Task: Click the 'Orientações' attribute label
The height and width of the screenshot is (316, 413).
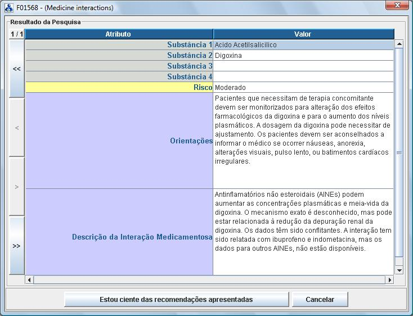Action: [191, 141]
